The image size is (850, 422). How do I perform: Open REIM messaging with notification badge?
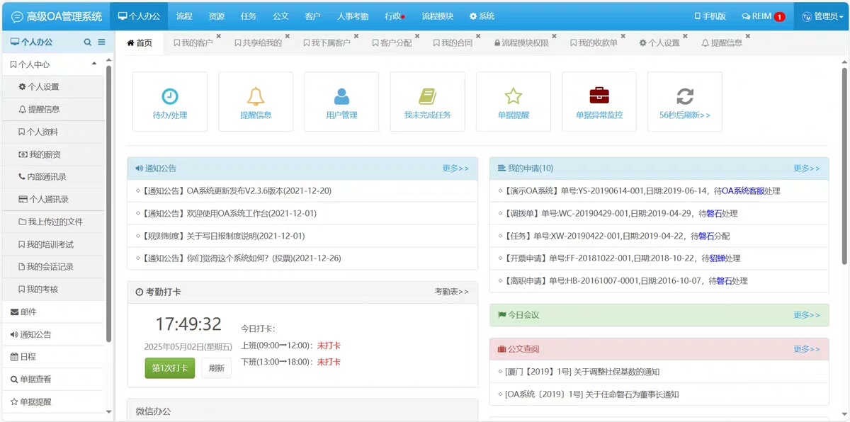click(763, 16)
